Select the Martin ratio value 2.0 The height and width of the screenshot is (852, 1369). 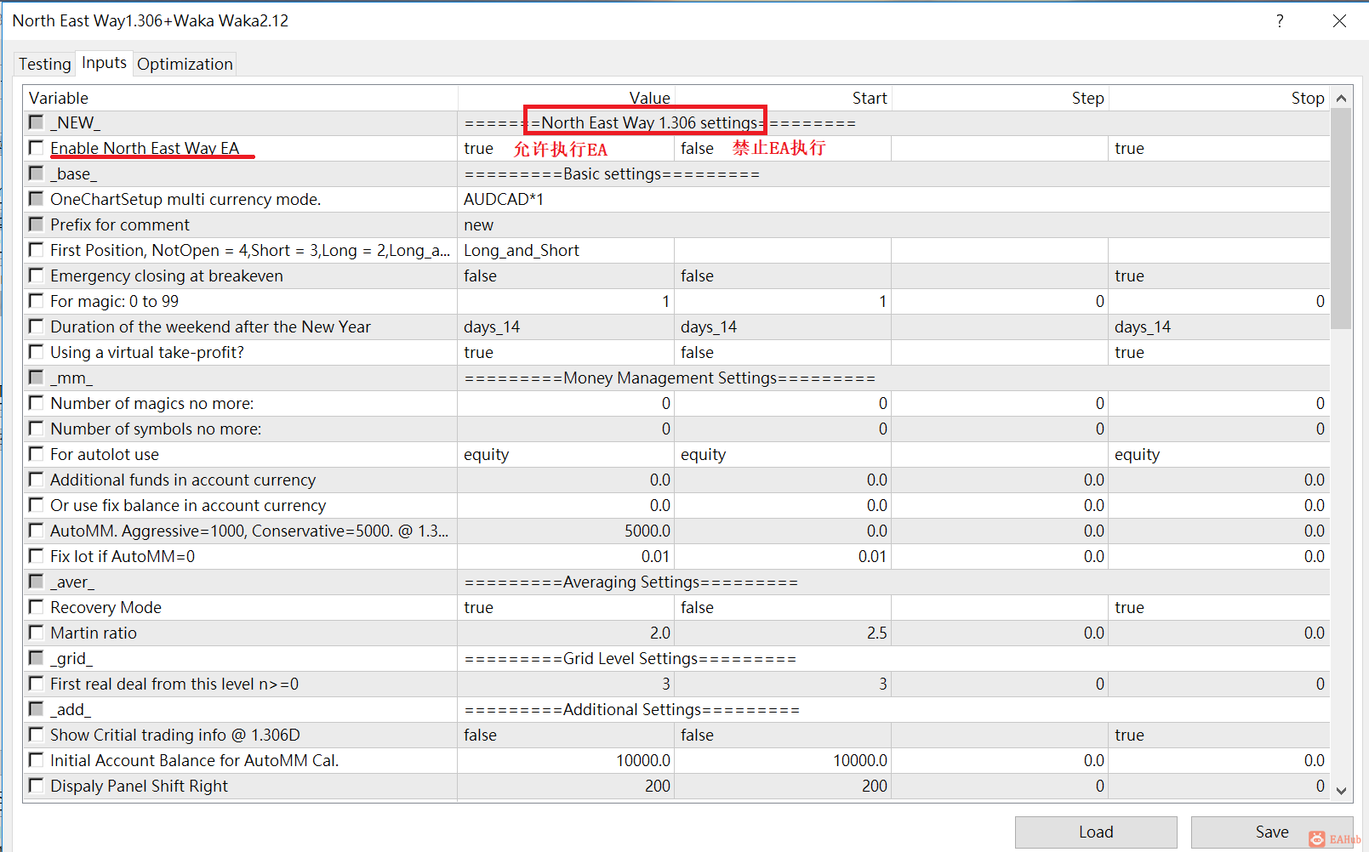[x=566, y=633]
